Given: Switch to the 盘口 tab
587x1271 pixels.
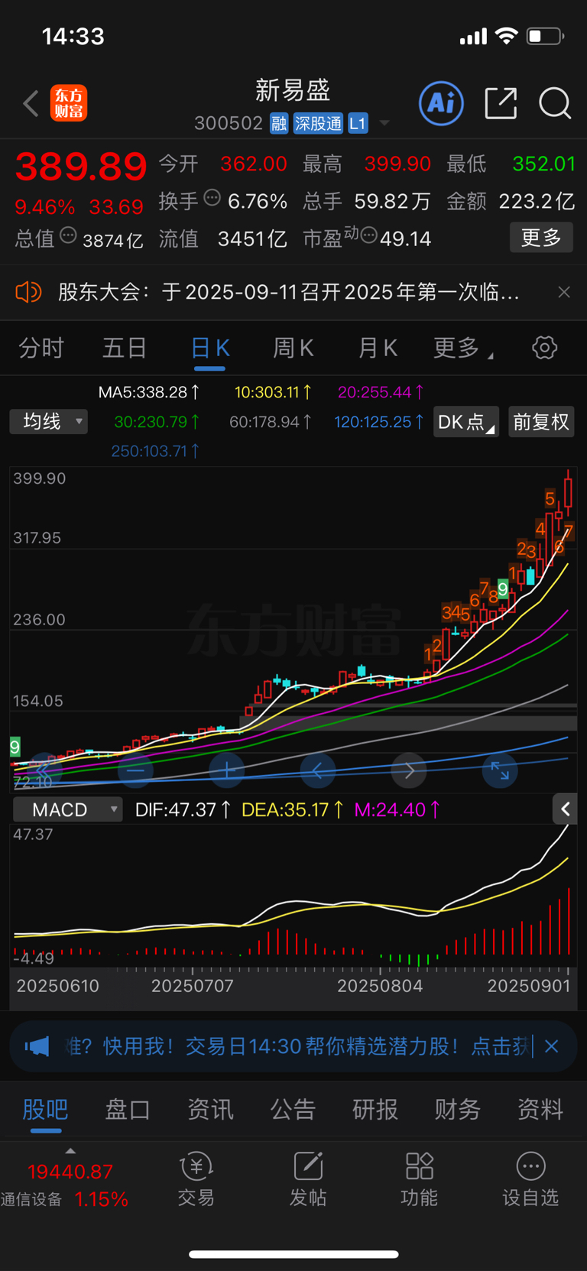Looking at the screenshot, I should coord(128,1109).
